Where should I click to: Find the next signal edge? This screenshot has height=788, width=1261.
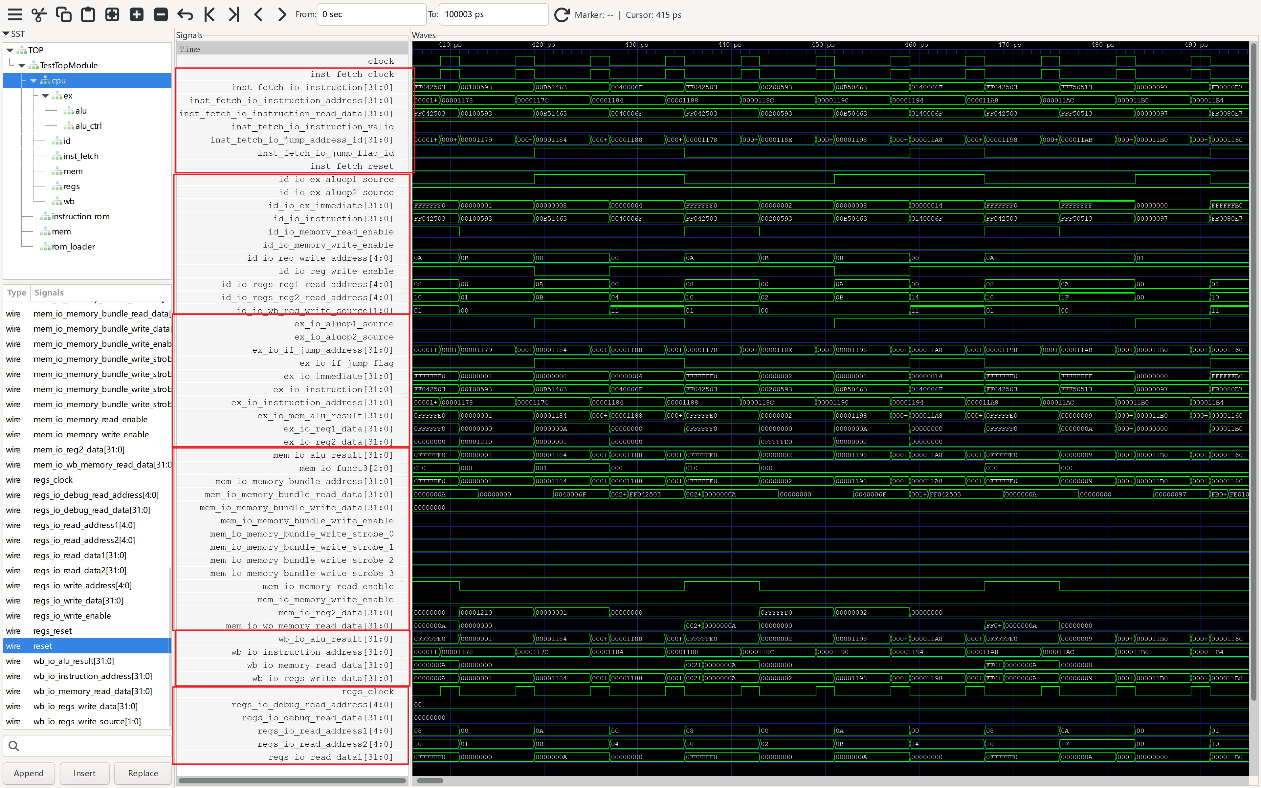282,14
